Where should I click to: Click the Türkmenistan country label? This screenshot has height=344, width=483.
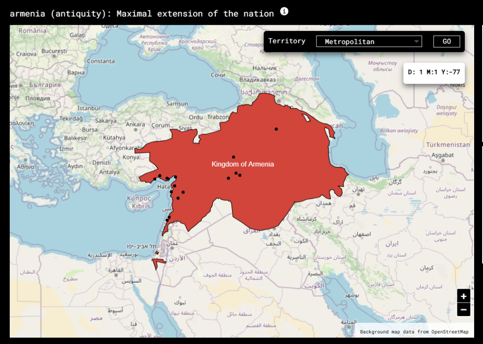448,145
